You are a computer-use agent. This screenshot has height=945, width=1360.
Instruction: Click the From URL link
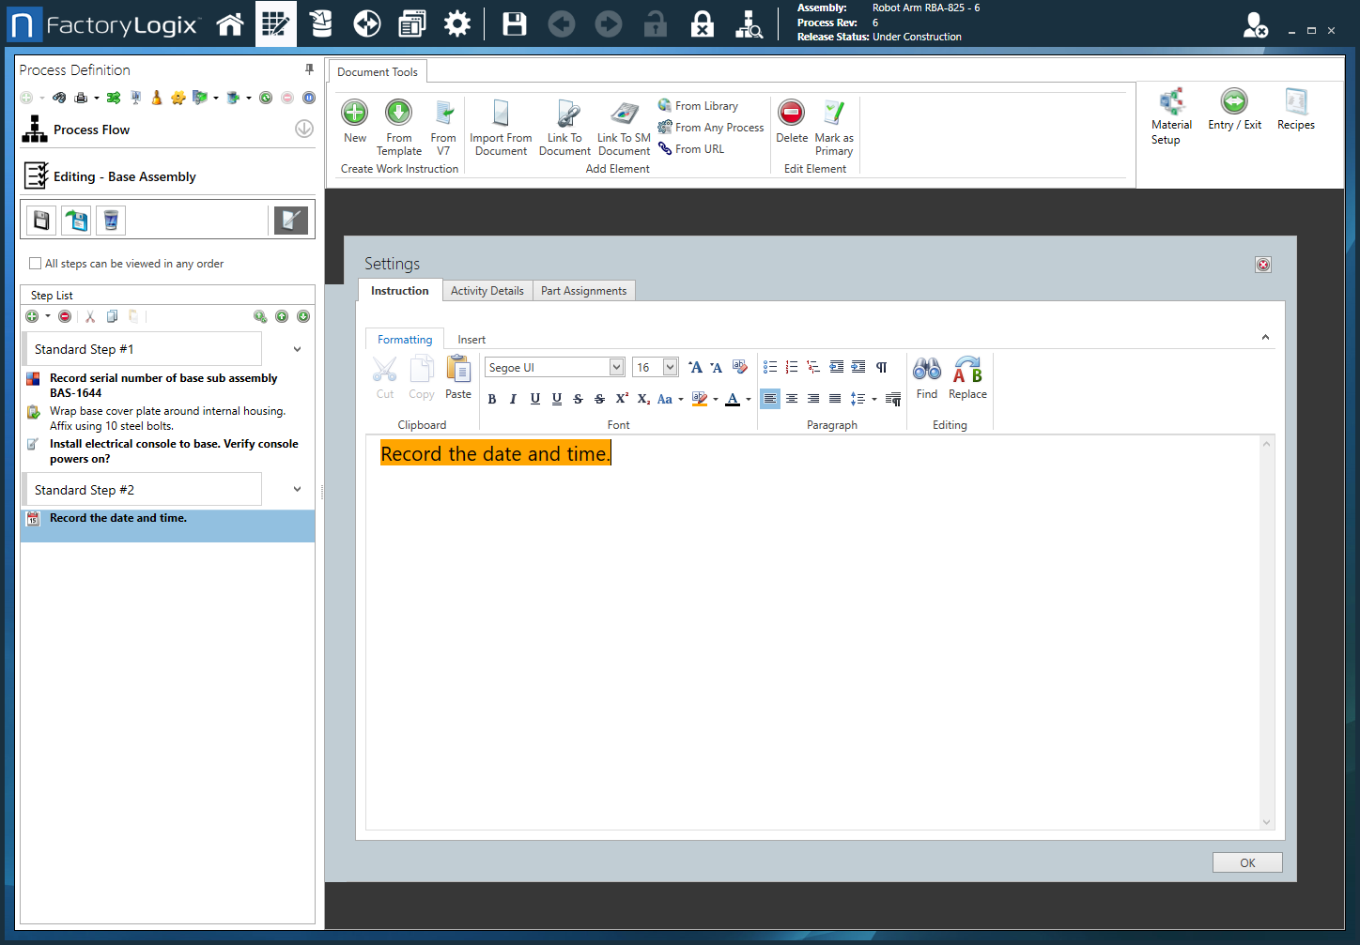point(699,149)
